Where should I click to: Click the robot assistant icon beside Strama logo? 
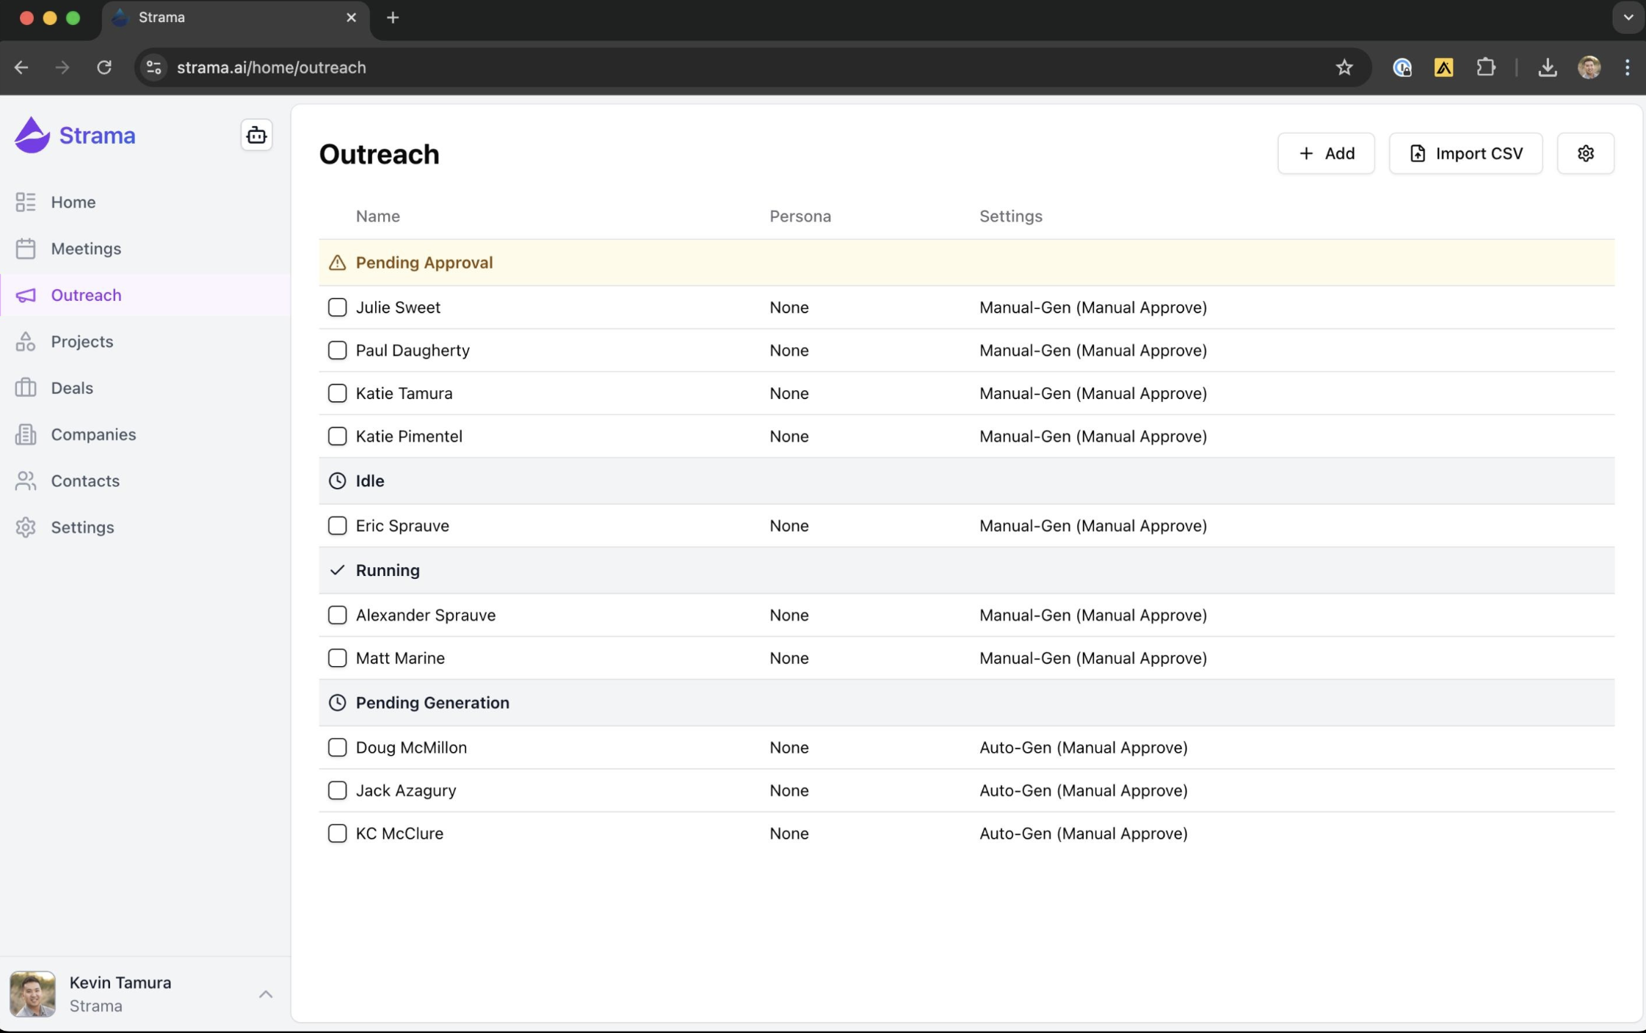(256, 135)
